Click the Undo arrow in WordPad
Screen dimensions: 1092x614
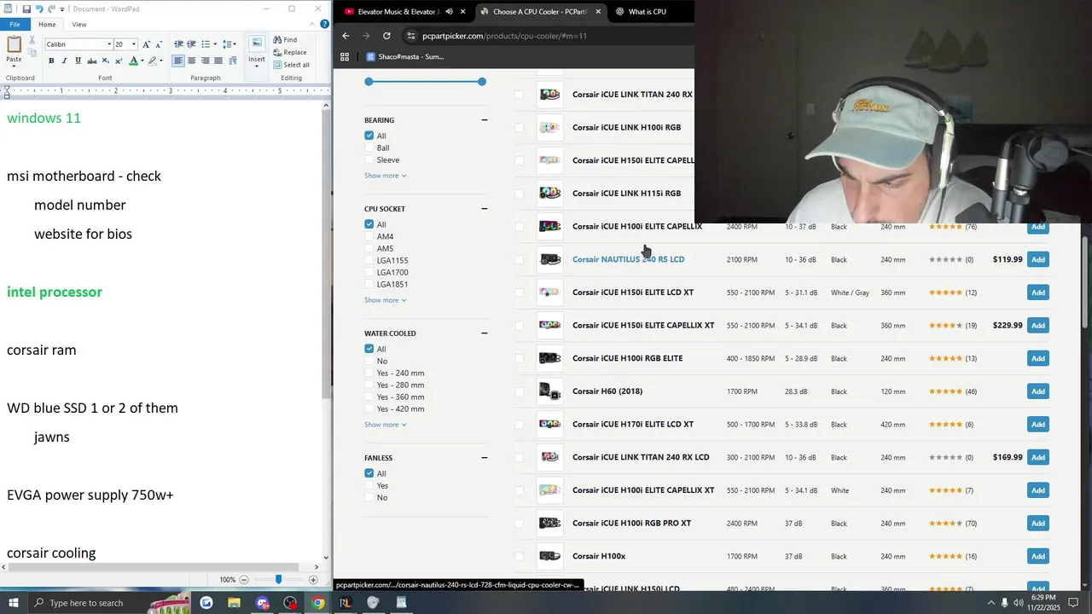[x=40, y=9]
